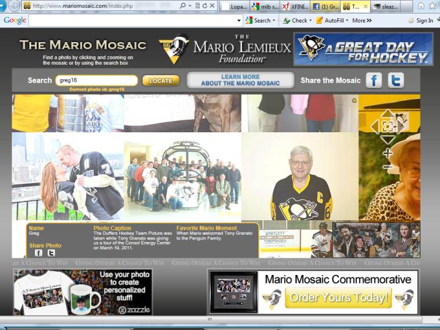Click the LOCATE button
This screenshot has height=330, width=440.
[x=161, y=81]
